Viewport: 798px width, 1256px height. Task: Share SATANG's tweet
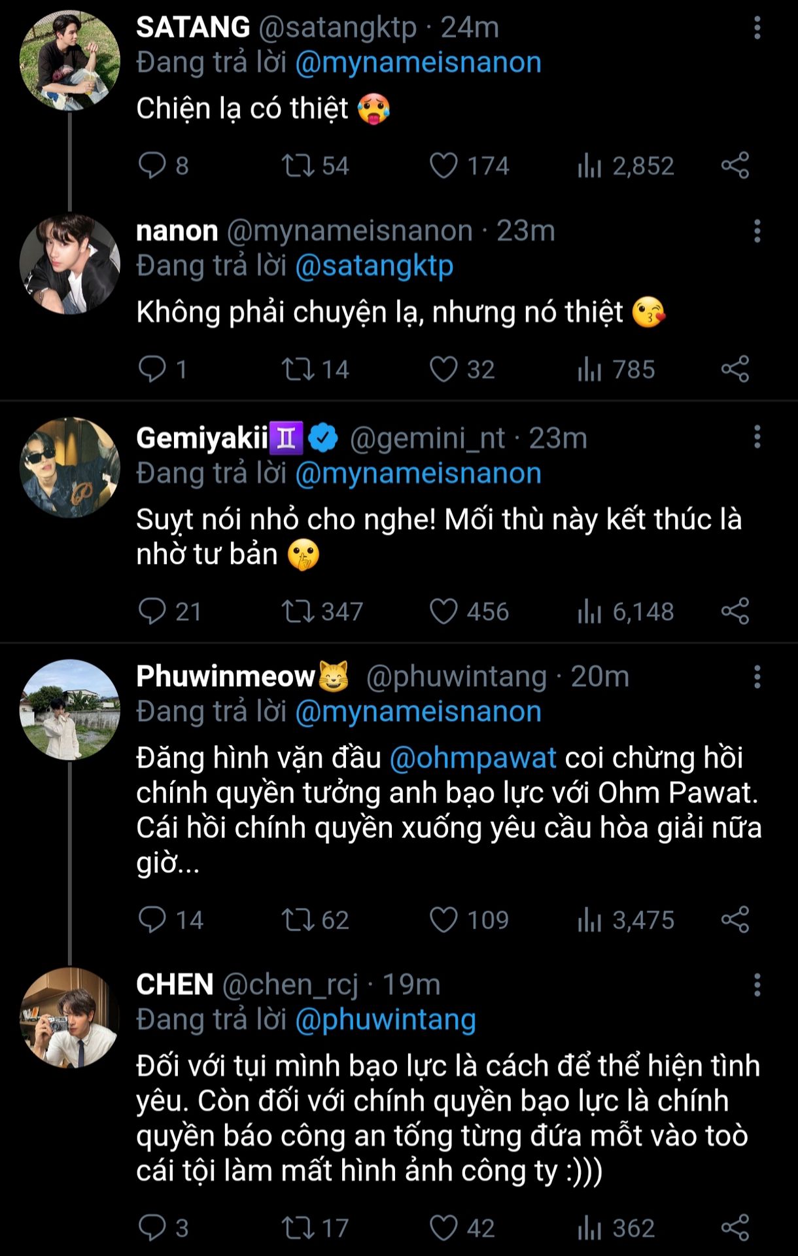[735, 166]
